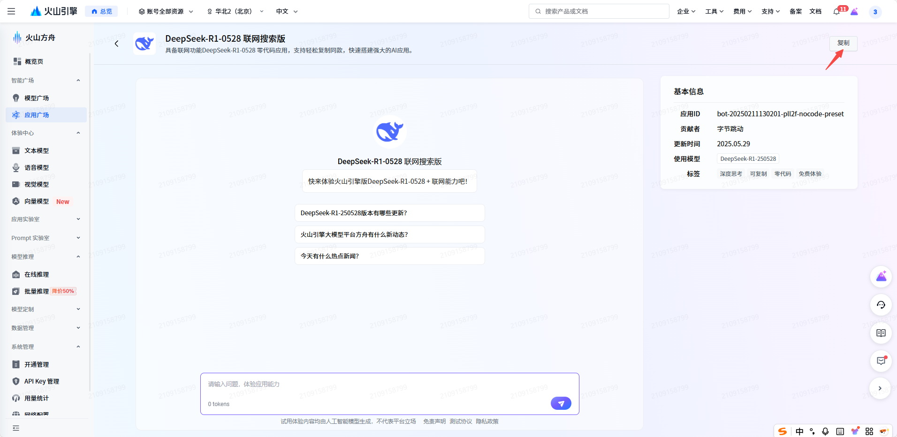Screen dimensions: 897x437
Task: Click the 火山引擎 logo
Action: tap(54, 11)
